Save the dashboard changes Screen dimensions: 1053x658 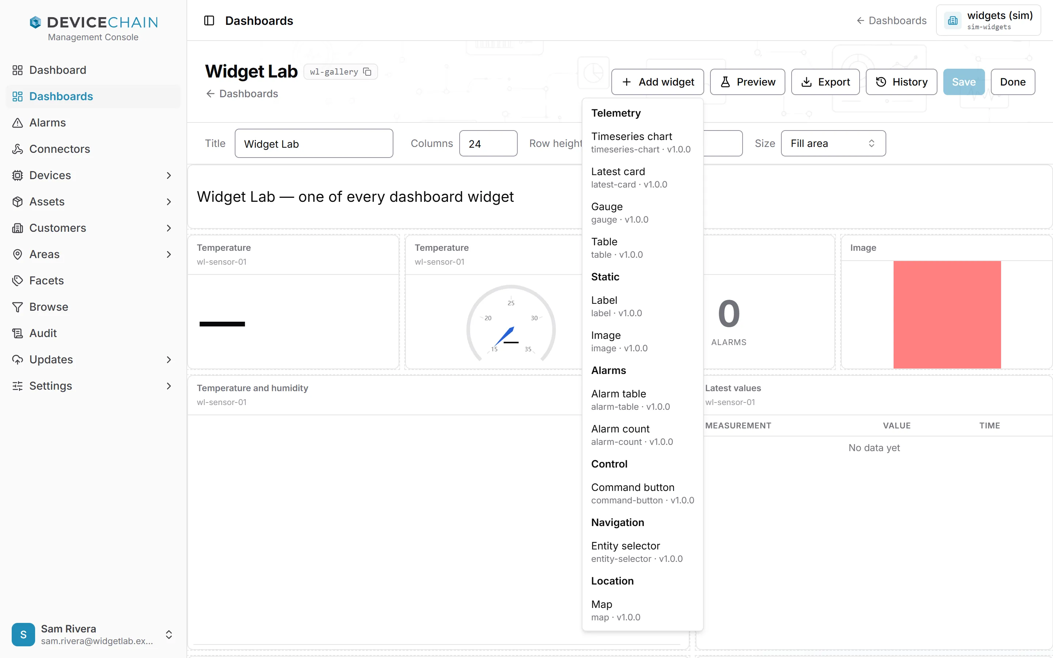point(964,82)
